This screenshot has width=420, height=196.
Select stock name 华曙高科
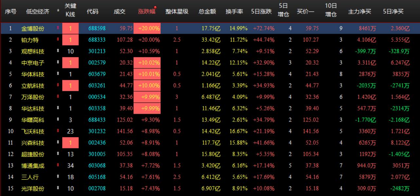tap(33, 120)
